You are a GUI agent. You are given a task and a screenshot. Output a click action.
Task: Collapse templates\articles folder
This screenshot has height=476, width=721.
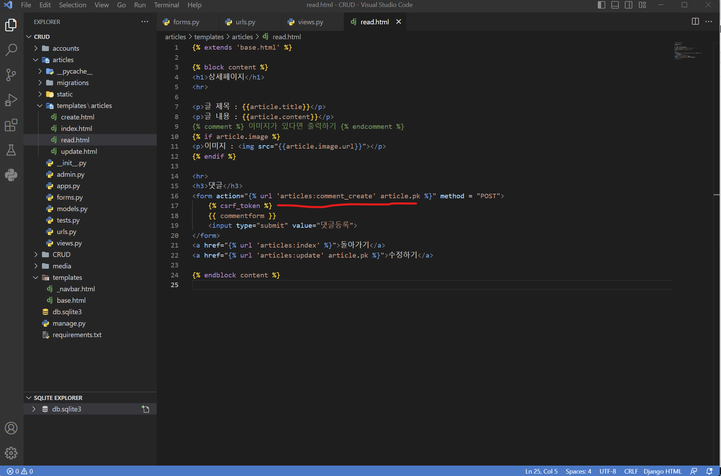click(x=40, y=106)
